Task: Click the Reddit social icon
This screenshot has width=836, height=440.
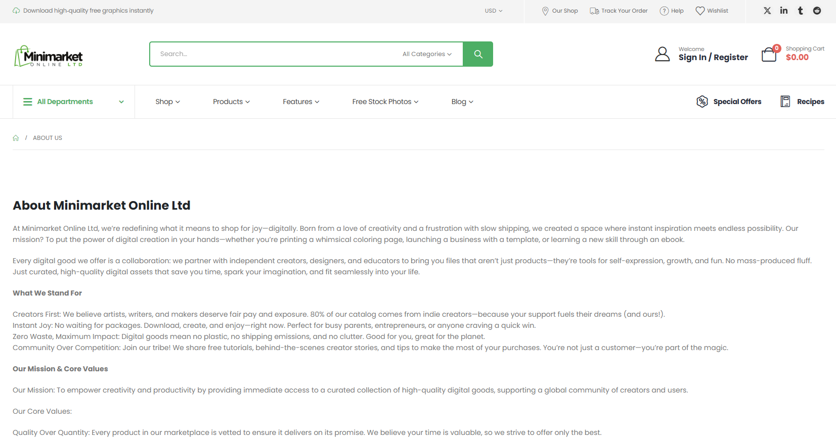Action: click(817, 11)
